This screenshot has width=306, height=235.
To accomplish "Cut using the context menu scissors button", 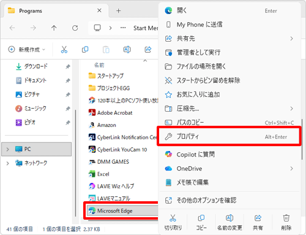I will click(x=173, y=218).
